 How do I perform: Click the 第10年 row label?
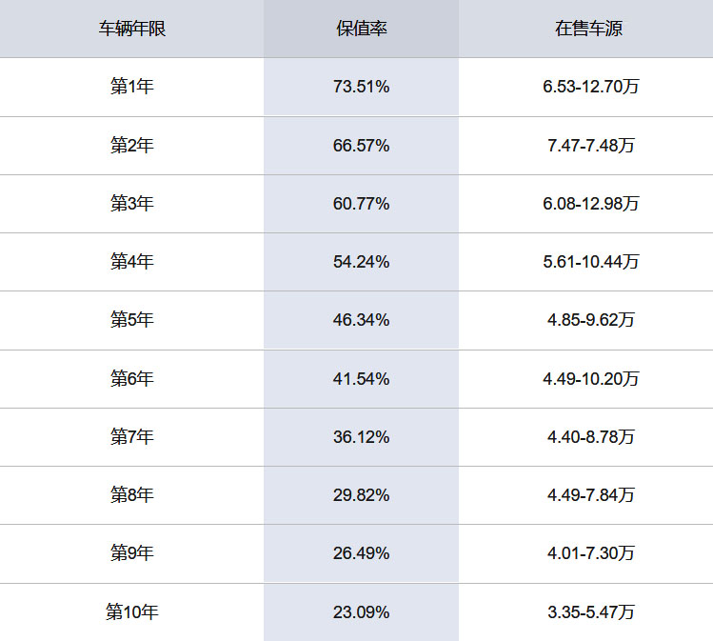(x=131, y=612)
